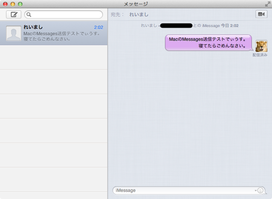
Task: Click the lion profile picture
Action: (x=261, y=46)
